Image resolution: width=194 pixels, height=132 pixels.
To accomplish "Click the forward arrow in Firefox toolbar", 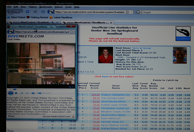I will (17, 12).
